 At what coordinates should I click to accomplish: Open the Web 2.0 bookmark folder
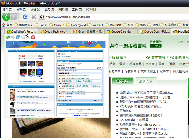point(95,25)
